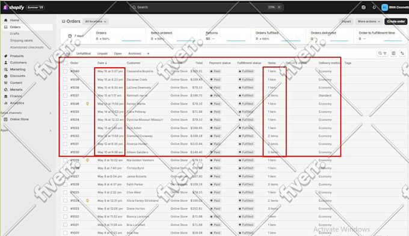Select order #1035 checkbox
This screenshot has width=409, height=236.
point(65,112)
